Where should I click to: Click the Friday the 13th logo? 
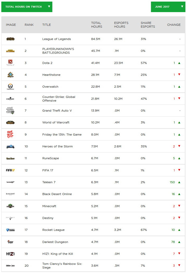coord(11,135)
